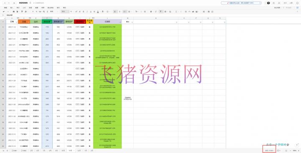The width and height of the screenshot is (301, 153).
Task: Open the 编辑 menu
Action: pos(6,7)
